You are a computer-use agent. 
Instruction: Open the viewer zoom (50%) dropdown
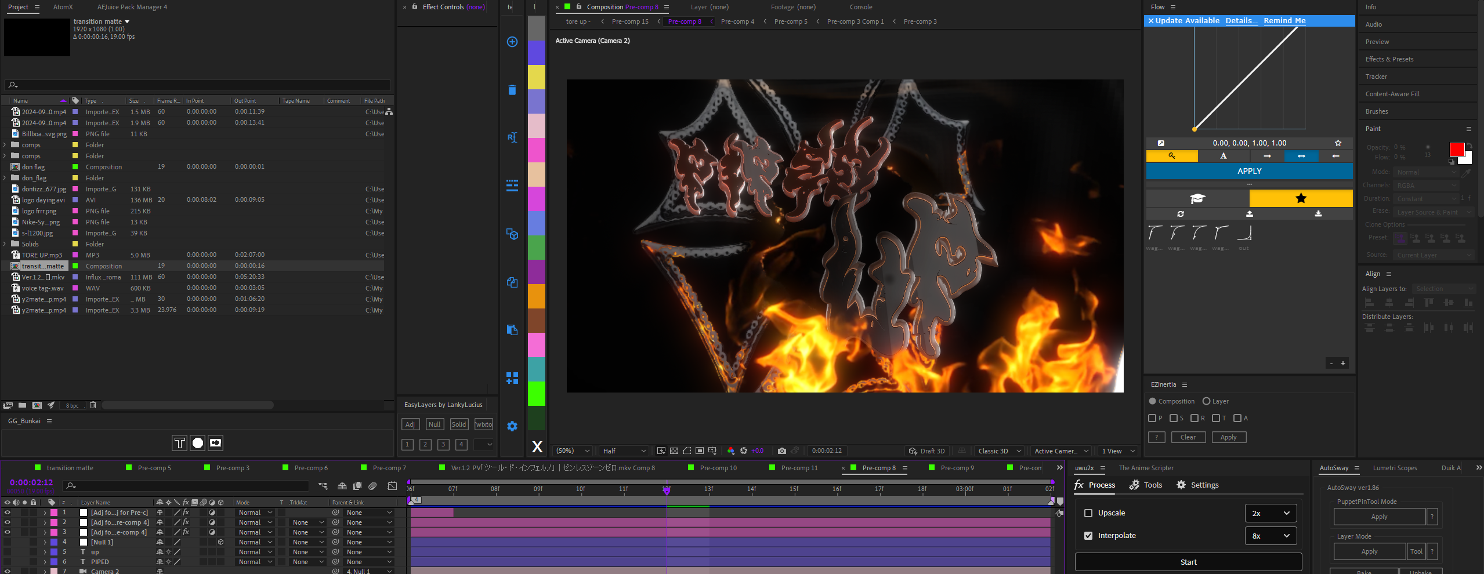573,451
